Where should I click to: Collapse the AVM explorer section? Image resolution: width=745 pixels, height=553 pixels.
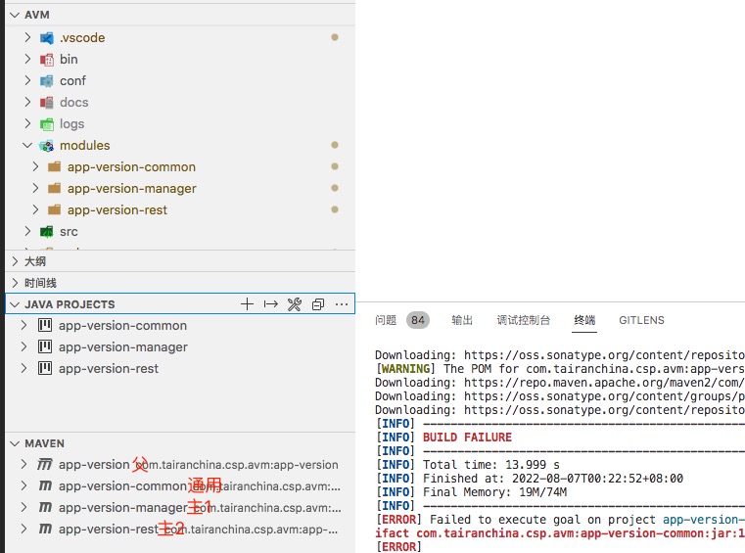click(x=15, y=15)
